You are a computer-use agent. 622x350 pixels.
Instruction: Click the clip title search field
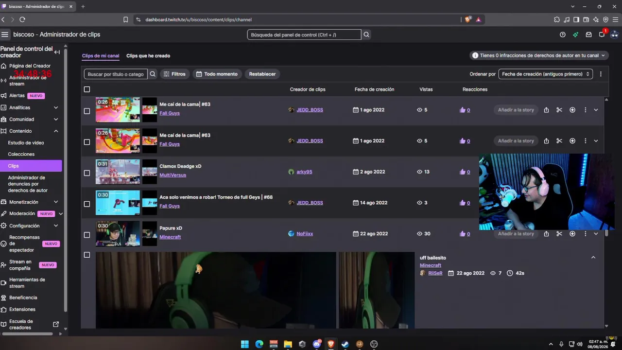(x=116, y=74)
